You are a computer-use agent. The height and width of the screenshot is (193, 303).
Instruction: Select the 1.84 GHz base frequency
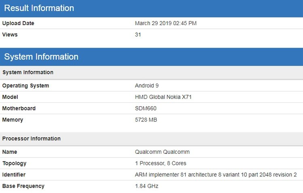[147, 186]
